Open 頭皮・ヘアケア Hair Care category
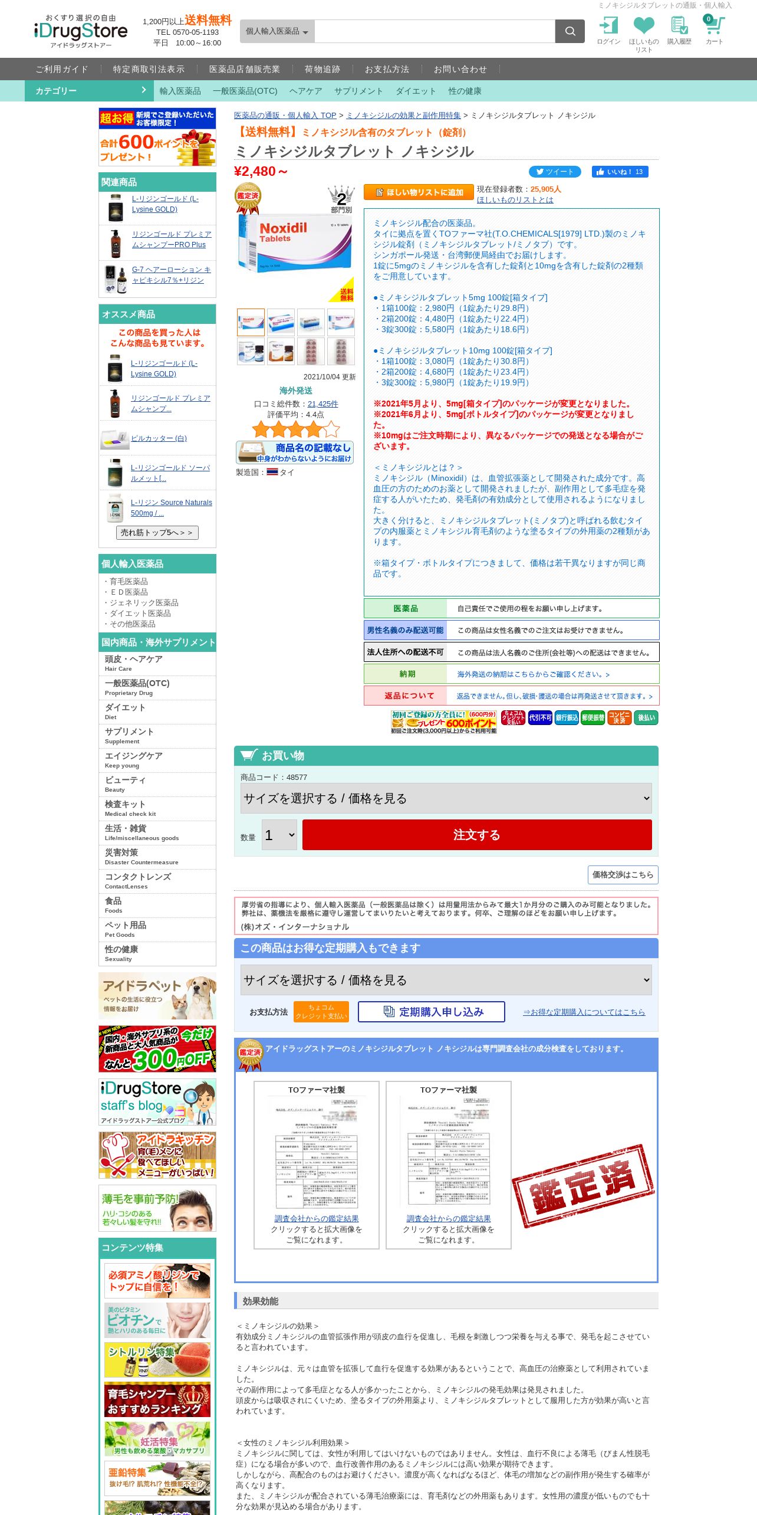This screenshot has height=1515, width=757. pos(157,664)
